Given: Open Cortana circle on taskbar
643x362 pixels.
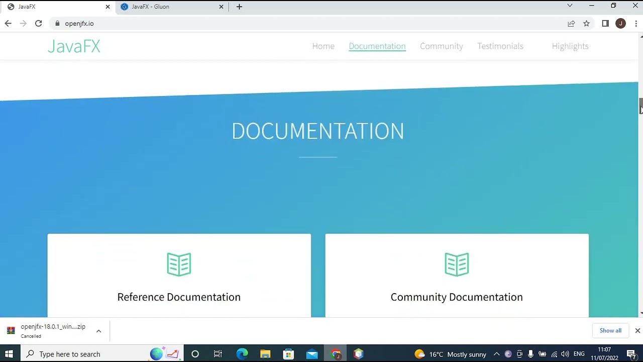Looking at the screenshot, I should tap(195, 354).
